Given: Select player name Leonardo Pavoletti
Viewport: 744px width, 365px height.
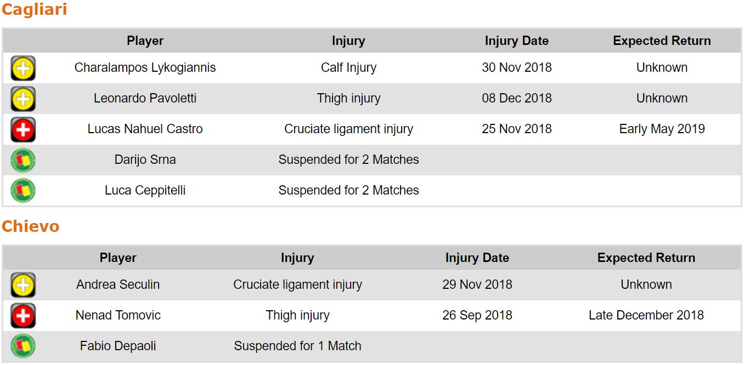Looking at the screenshot, I should (x=145, y=99).
